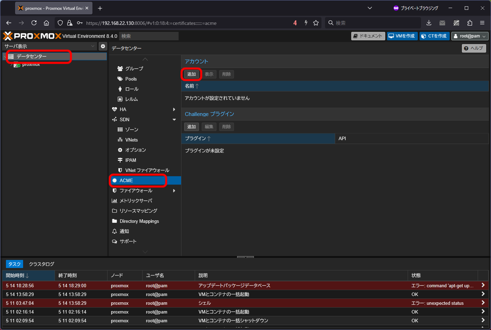Sort tasks by 開始時刻 column
Viewport: 491px width, 330px height.
pyautogui.click(x=28, y=275)
